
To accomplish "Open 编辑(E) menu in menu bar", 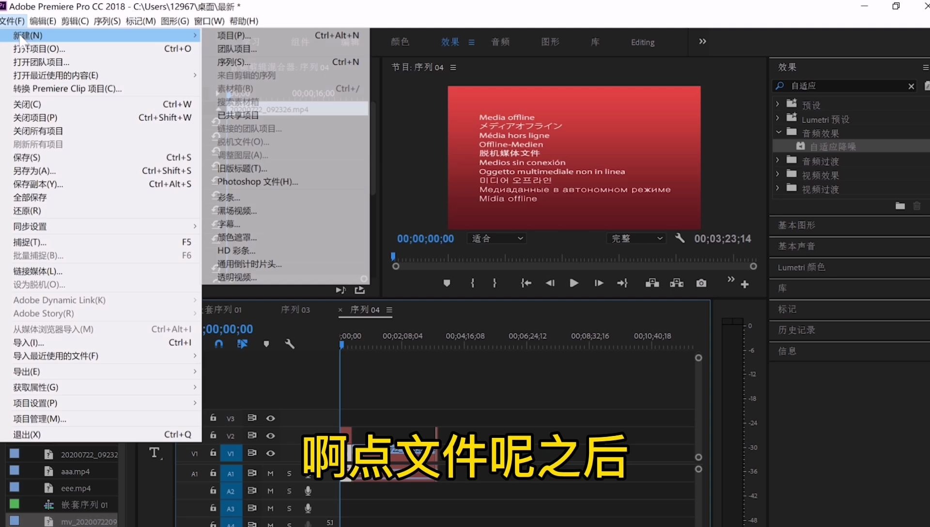I will 43,21.
